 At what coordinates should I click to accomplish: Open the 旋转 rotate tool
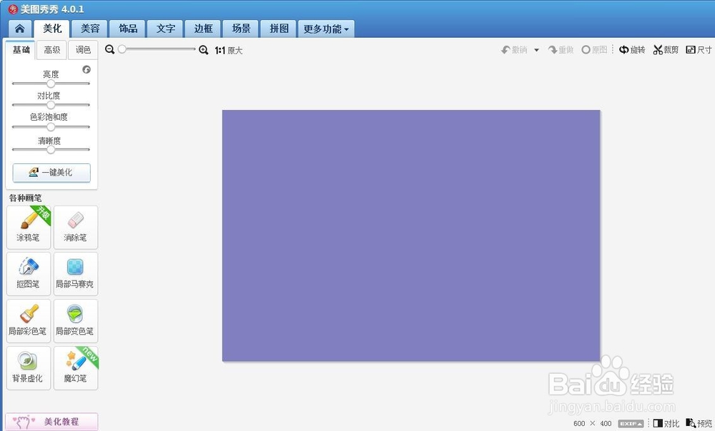[632, 50]
